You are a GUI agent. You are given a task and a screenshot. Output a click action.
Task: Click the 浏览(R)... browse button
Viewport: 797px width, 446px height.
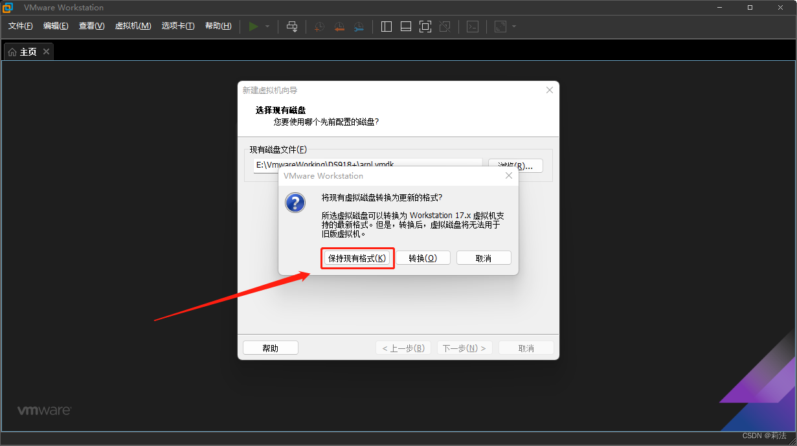(x=515, y=166)
